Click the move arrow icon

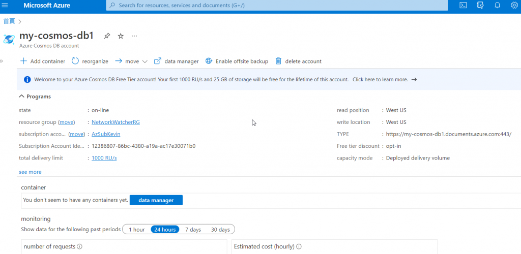coord(119,61)
